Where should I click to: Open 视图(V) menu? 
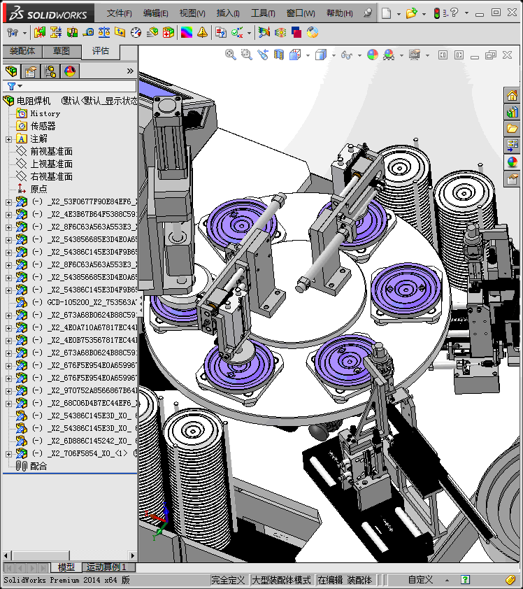pos(192,13)
